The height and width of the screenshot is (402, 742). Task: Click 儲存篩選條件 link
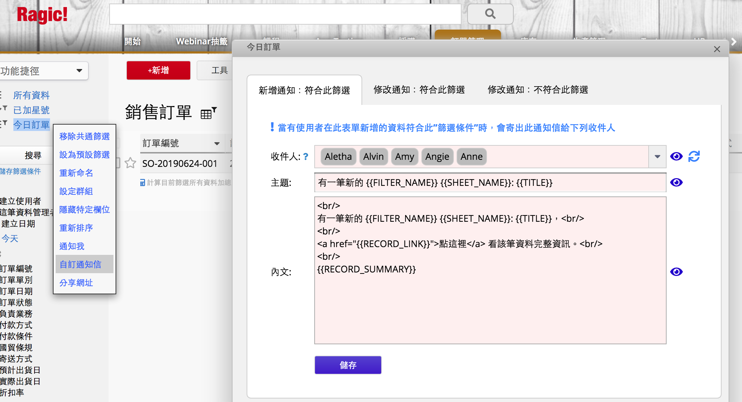click(20, 171)
